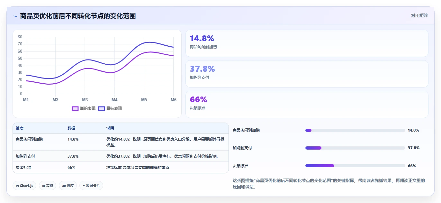Click the page title 商品页优化前后不同转化节点的变化范围
This screenshot has width=441, height=203.
pyautogui.click(x=78, y=16)
